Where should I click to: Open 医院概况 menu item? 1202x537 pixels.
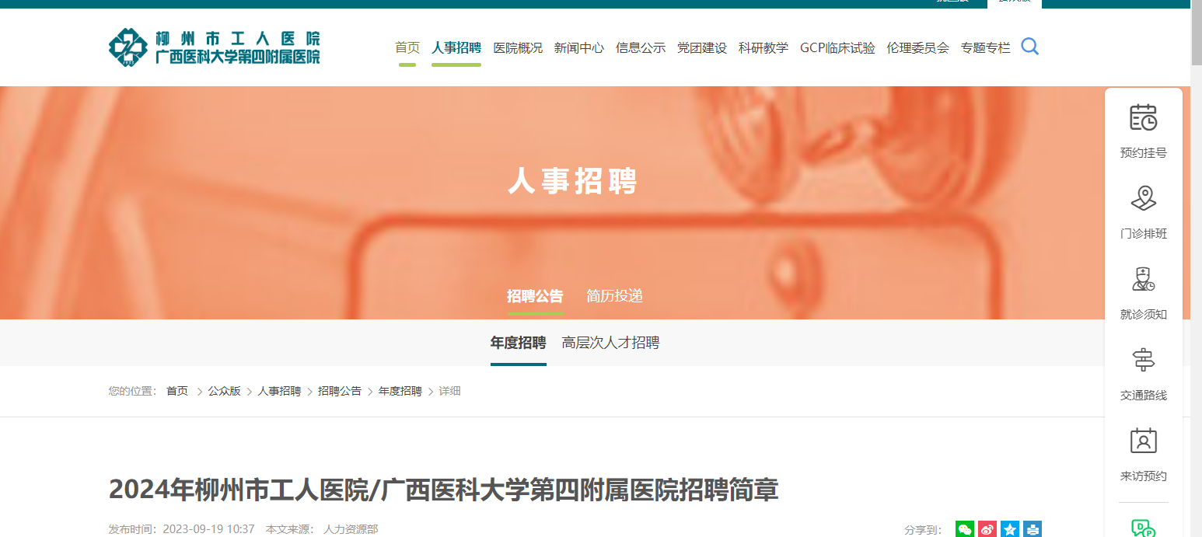518,47
